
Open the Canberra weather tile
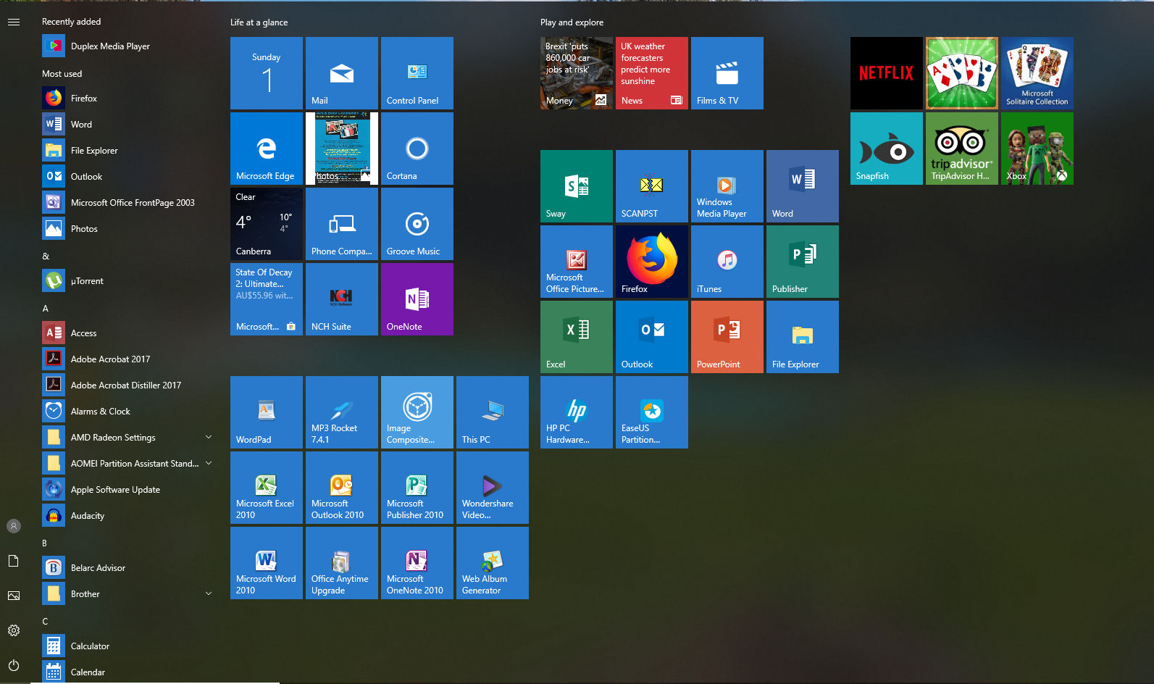266,224
